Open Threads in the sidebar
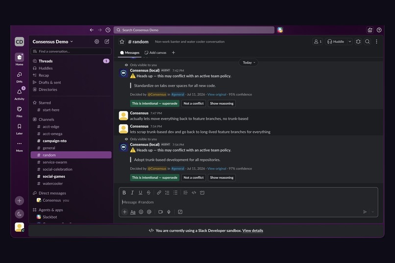The height and width of the screenshot is (263, 395). 71,61
